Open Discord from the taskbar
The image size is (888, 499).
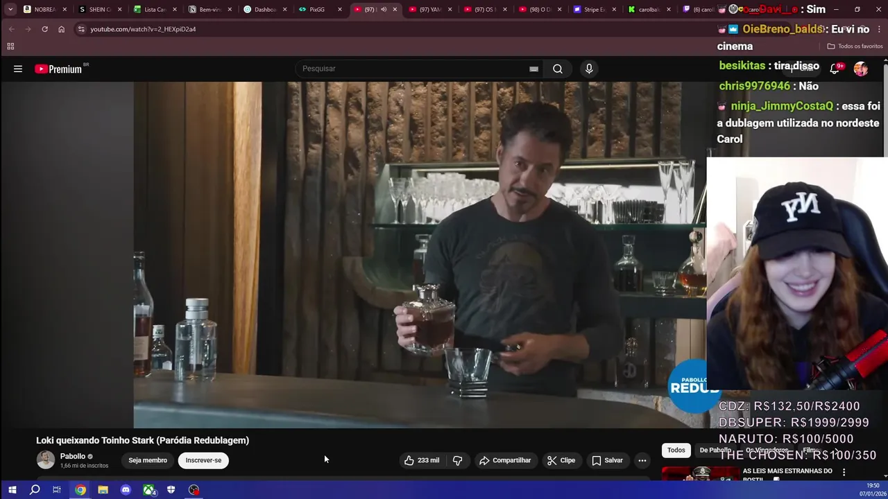[126, 490]
